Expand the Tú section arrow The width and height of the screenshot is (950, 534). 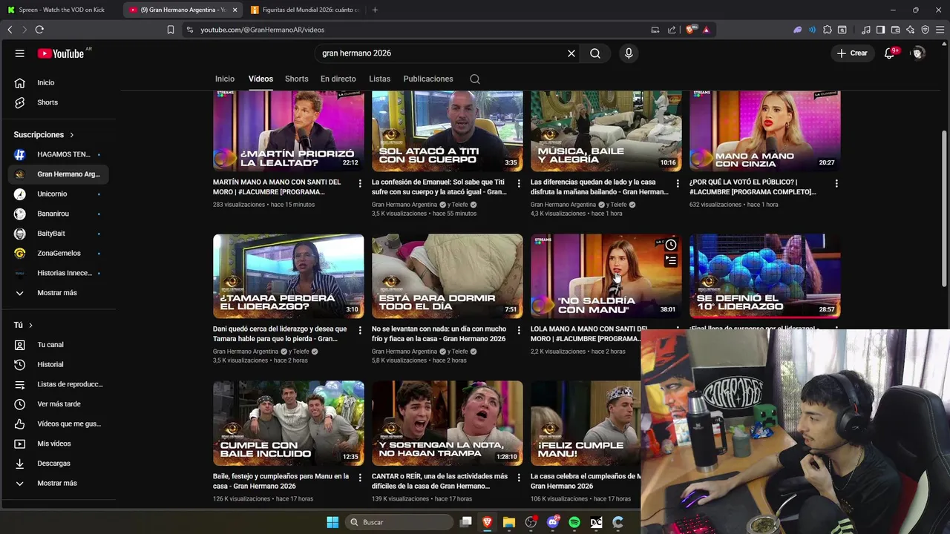coord(30,326)
